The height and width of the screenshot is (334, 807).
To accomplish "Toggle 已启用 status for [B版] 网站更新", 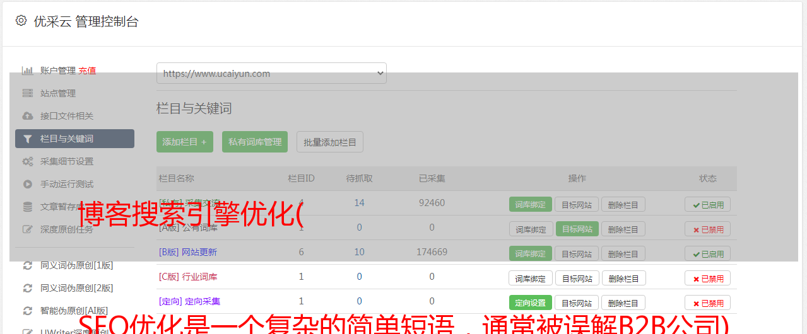I will coord(708,253).
